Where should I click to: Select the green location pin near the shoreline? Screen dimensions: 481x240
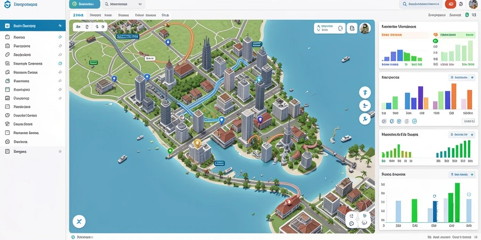point(170,151)
